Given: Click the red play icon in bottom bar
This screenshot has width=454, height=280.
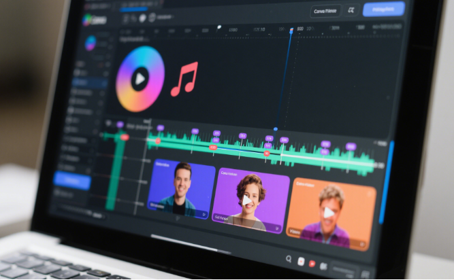Looking at the screenshot, I should click(312, 264).
